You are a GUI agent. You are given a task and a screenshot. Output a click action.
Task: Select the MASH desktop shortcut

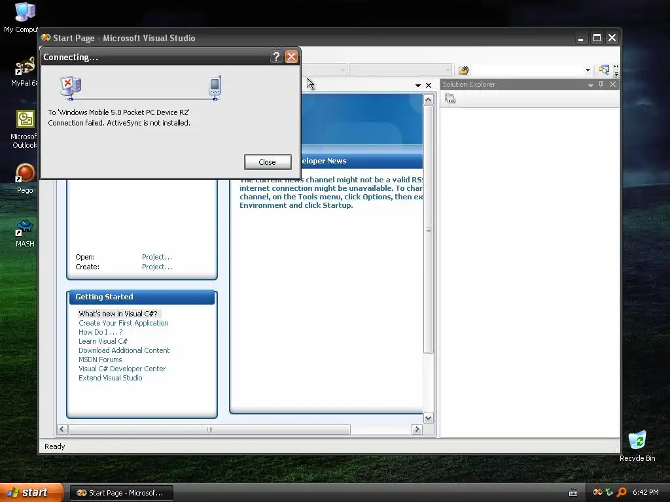click(25, 233)
